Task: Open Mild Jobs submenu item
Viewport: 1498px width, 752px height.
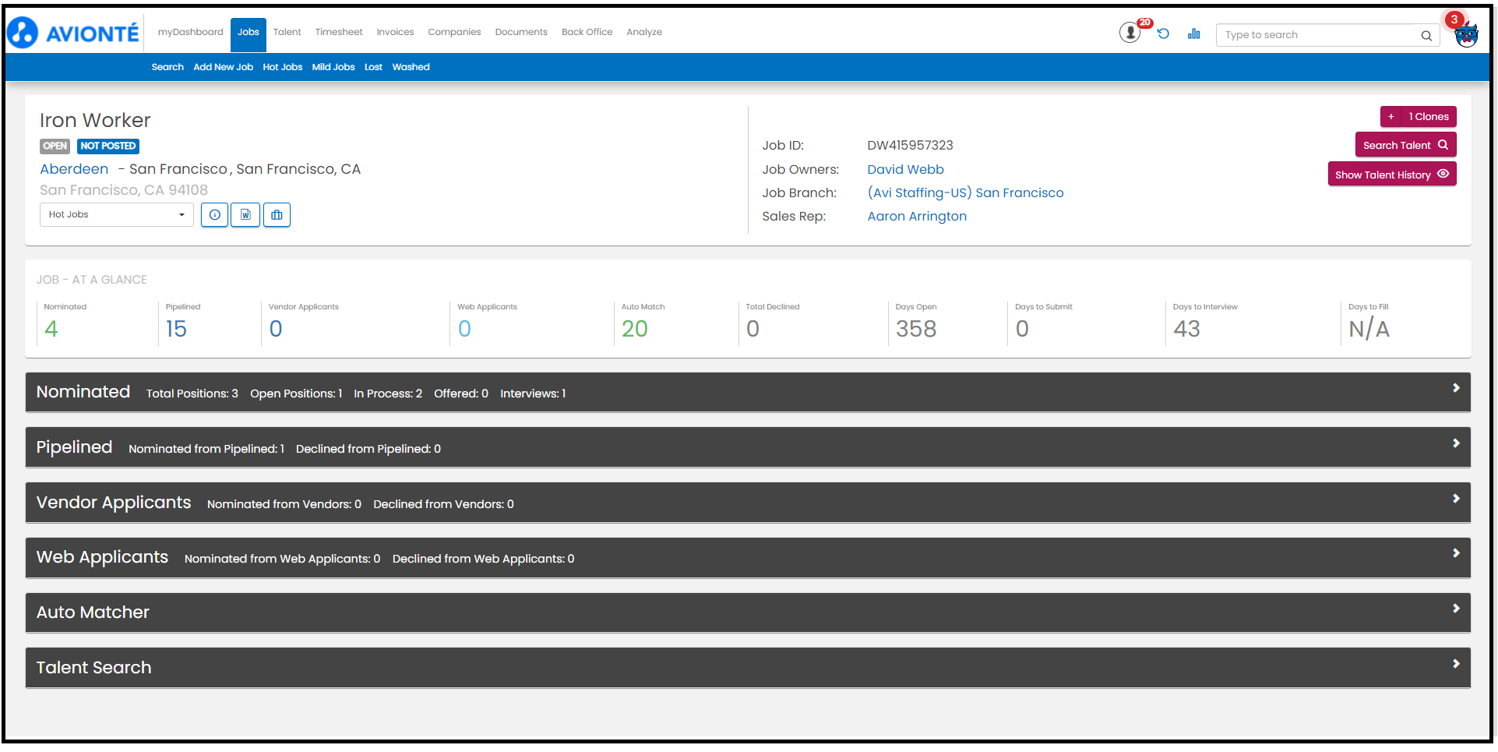Action: point(333,67)
